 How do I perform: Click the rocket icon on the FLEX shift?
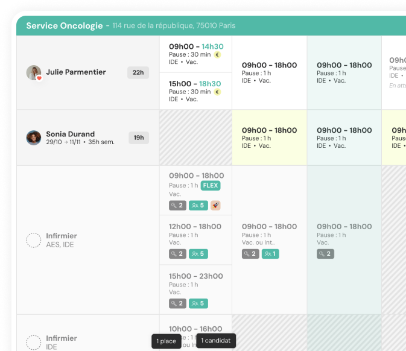coord(215,206)
